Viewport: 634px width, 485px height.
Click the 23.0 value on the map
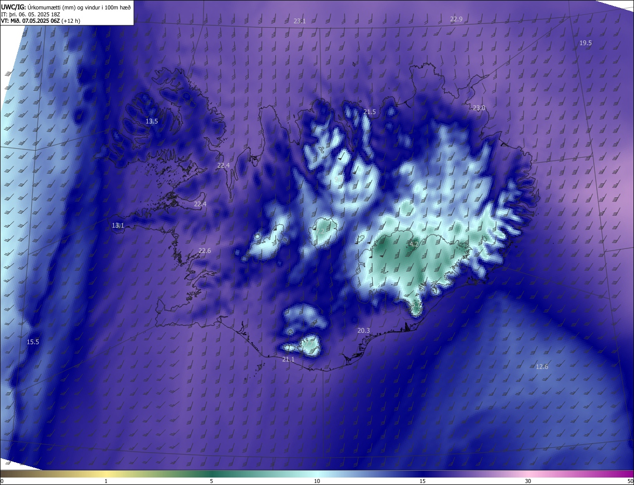click(479, 108)
